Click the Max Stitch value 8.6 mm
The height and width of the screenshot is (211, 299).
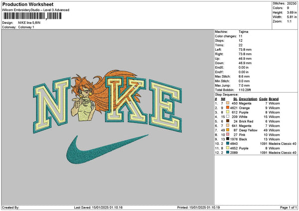pos(244,76)
